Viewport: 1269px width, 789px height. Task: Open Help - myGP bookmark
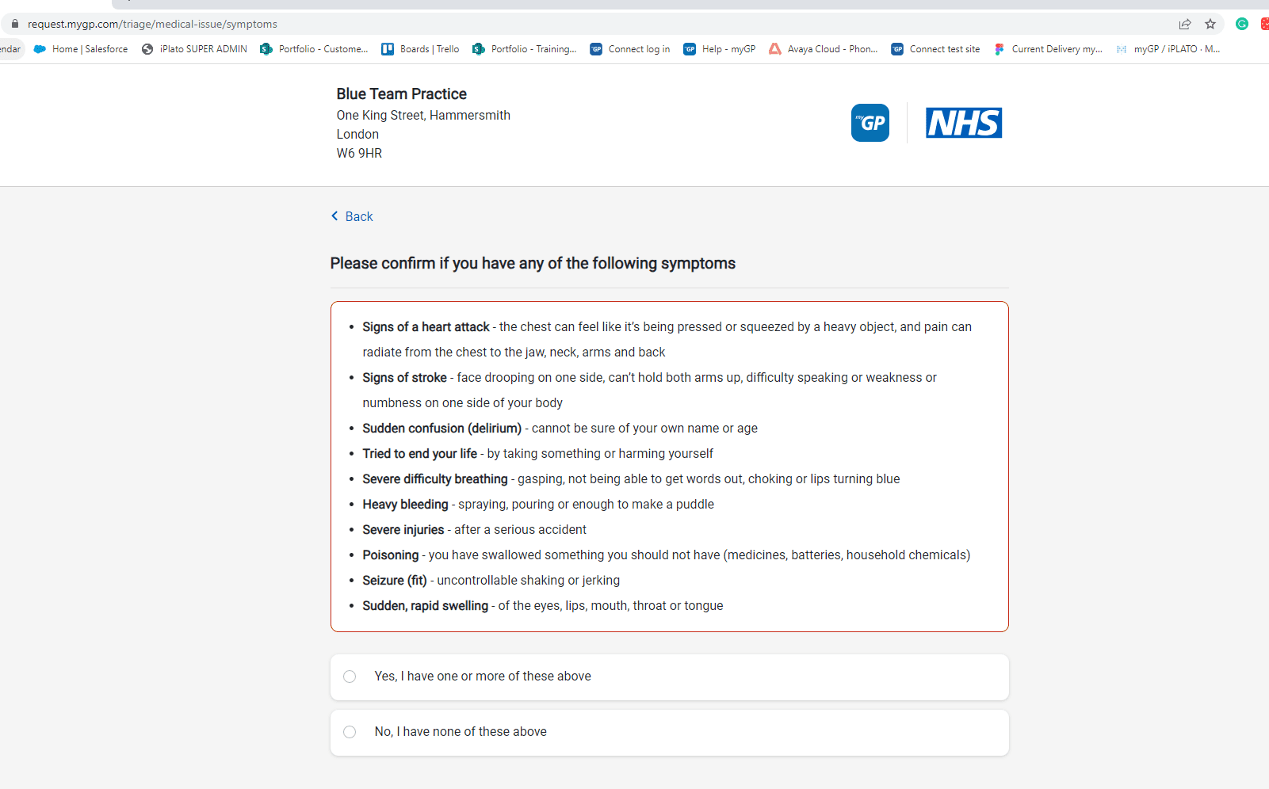(x=720, y=49)
